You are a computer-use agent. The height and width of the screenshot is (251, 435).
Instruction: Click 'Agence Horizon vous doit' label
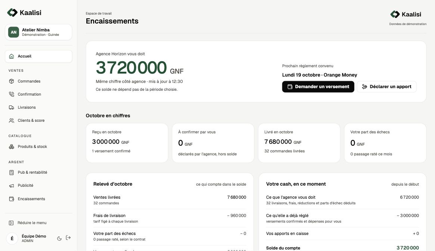120,54
